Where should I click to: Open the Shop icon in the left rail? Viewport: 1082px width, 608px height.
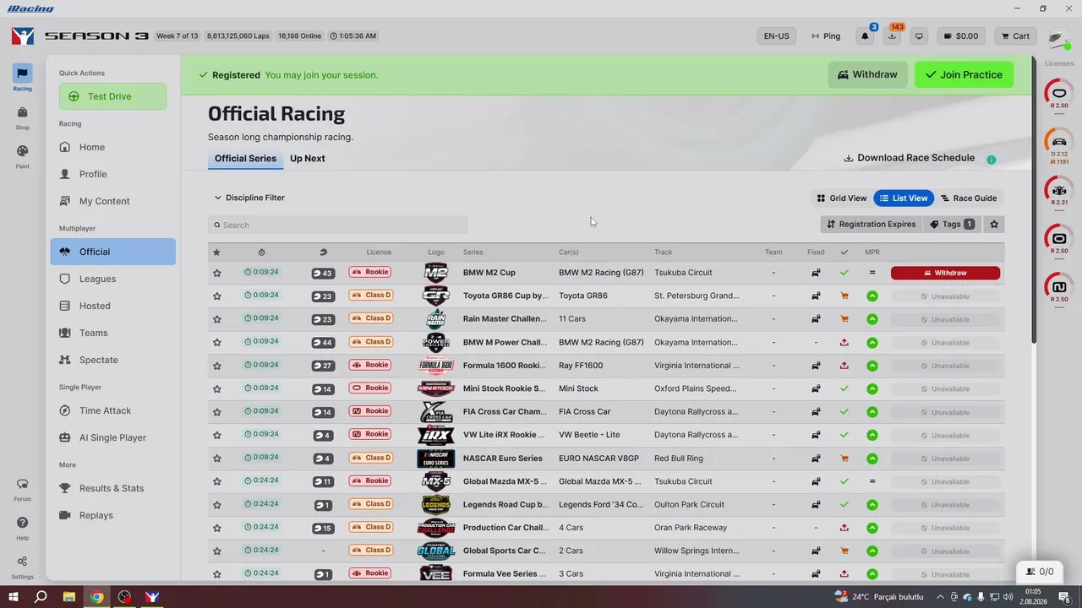click(22, 117)
